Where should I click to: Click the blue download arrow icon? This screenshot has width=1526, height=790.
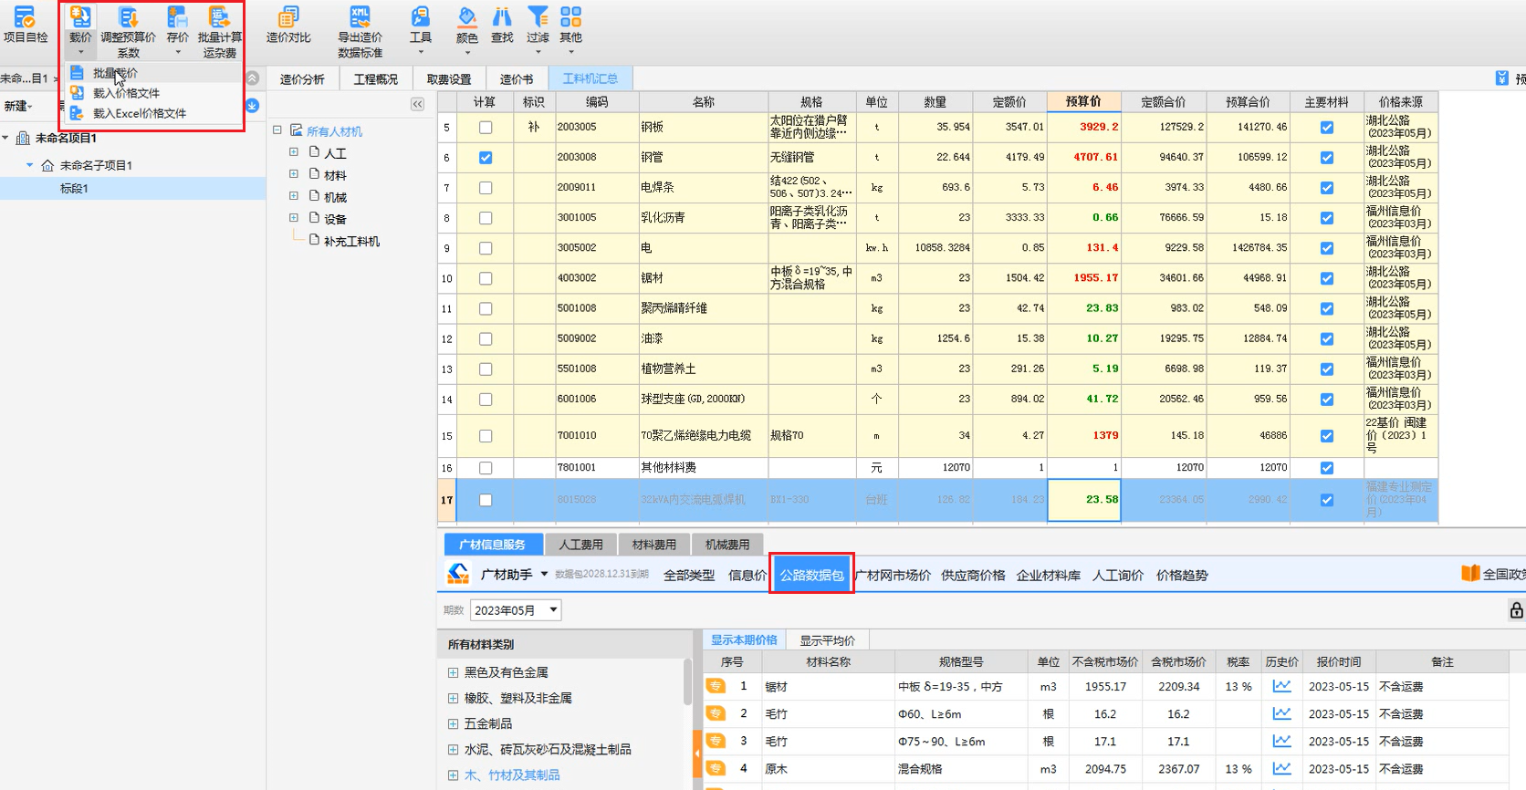[x=253, y=106]
